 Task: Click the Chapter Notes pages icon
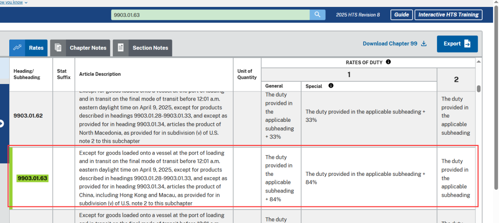click(x=58, y=48)
